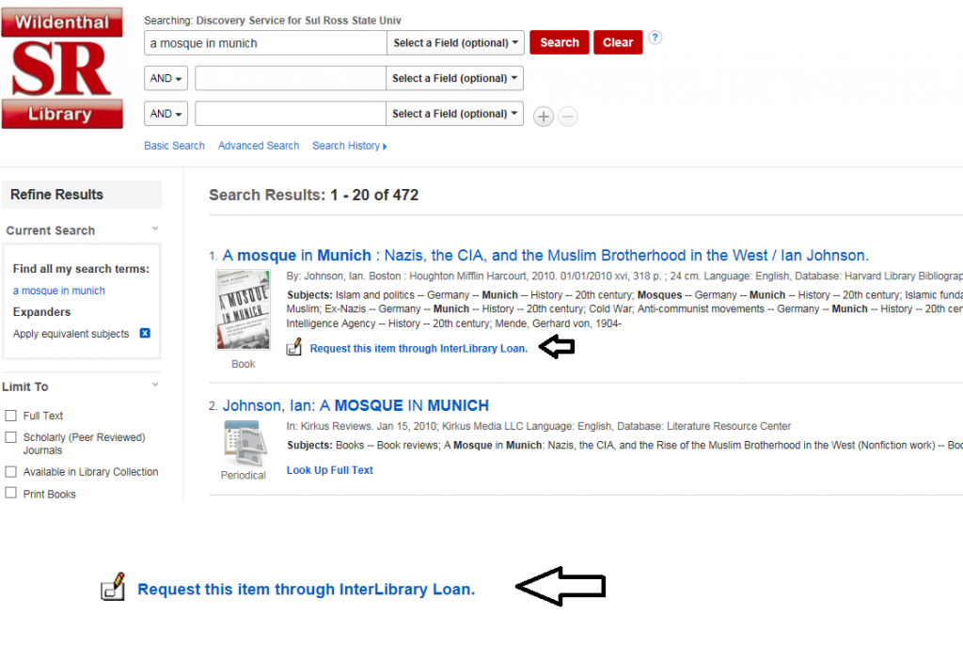
Task: Remove a search row with minus icon
Action: point(568,116)
